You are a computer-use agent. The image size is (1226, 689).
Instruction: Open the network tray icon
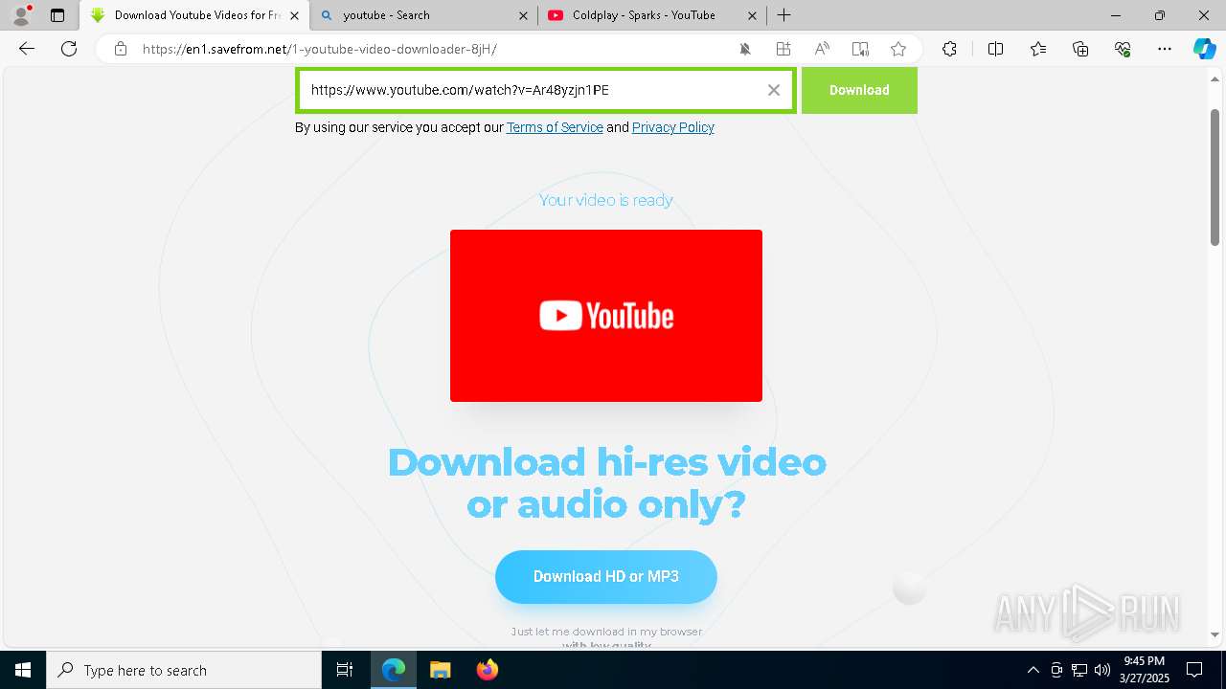(x=1079, y=670)
